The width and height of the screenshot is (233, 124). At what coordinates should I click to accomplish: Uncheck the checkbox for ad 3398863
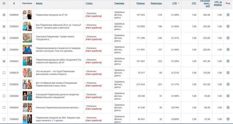point(4,61)
